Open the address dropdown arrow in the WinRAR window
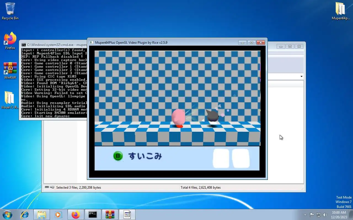353x220 pixels. click(301, 76)
